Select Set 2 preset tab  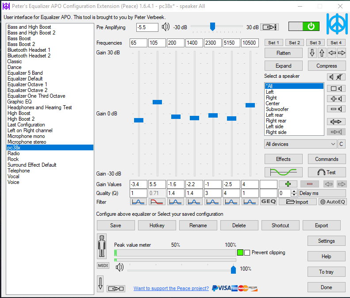294,42
